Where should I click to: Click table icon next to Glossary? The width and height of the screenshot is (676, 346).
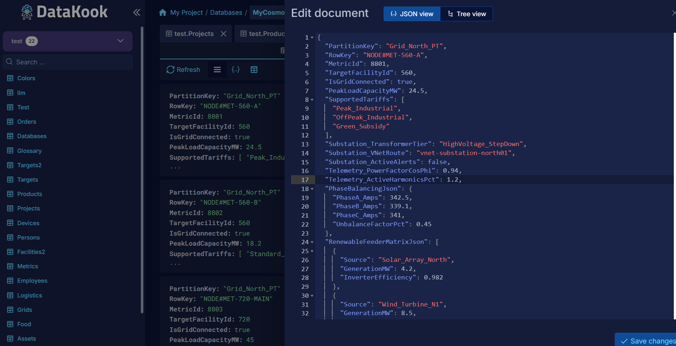coord(10,151)
